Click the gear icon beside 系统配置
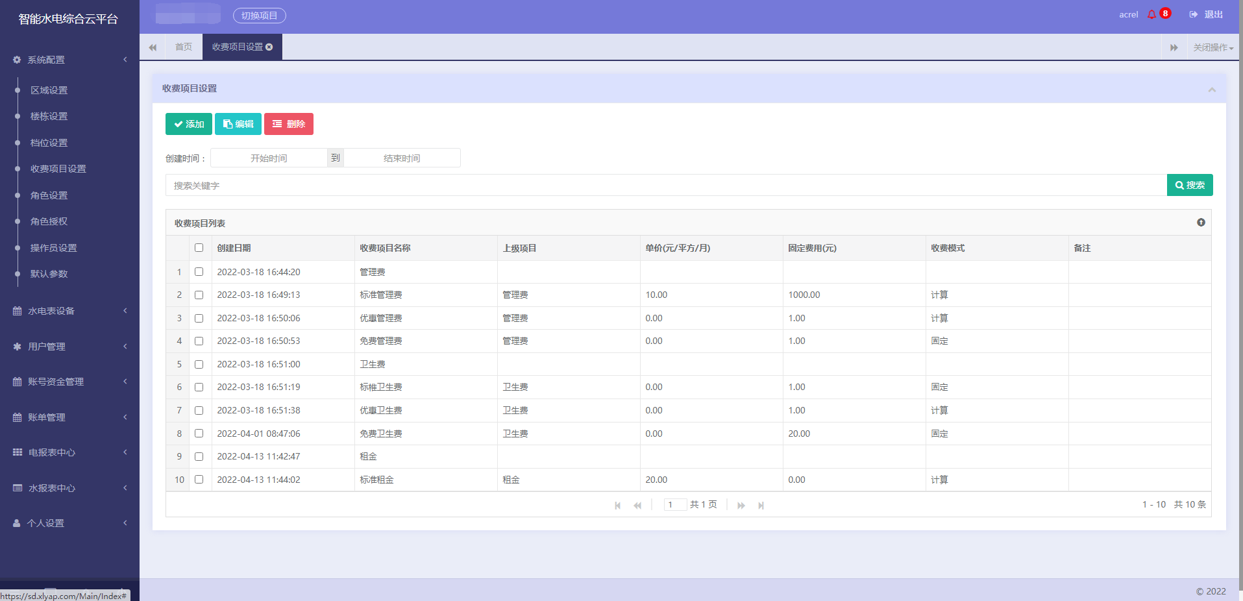This screenshot has width=1243, height=601. pyautogui.click(x=17, y=60)
